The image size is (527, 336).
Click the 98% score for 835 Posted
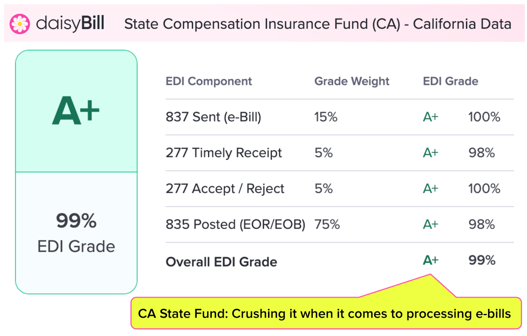[482, 225]
